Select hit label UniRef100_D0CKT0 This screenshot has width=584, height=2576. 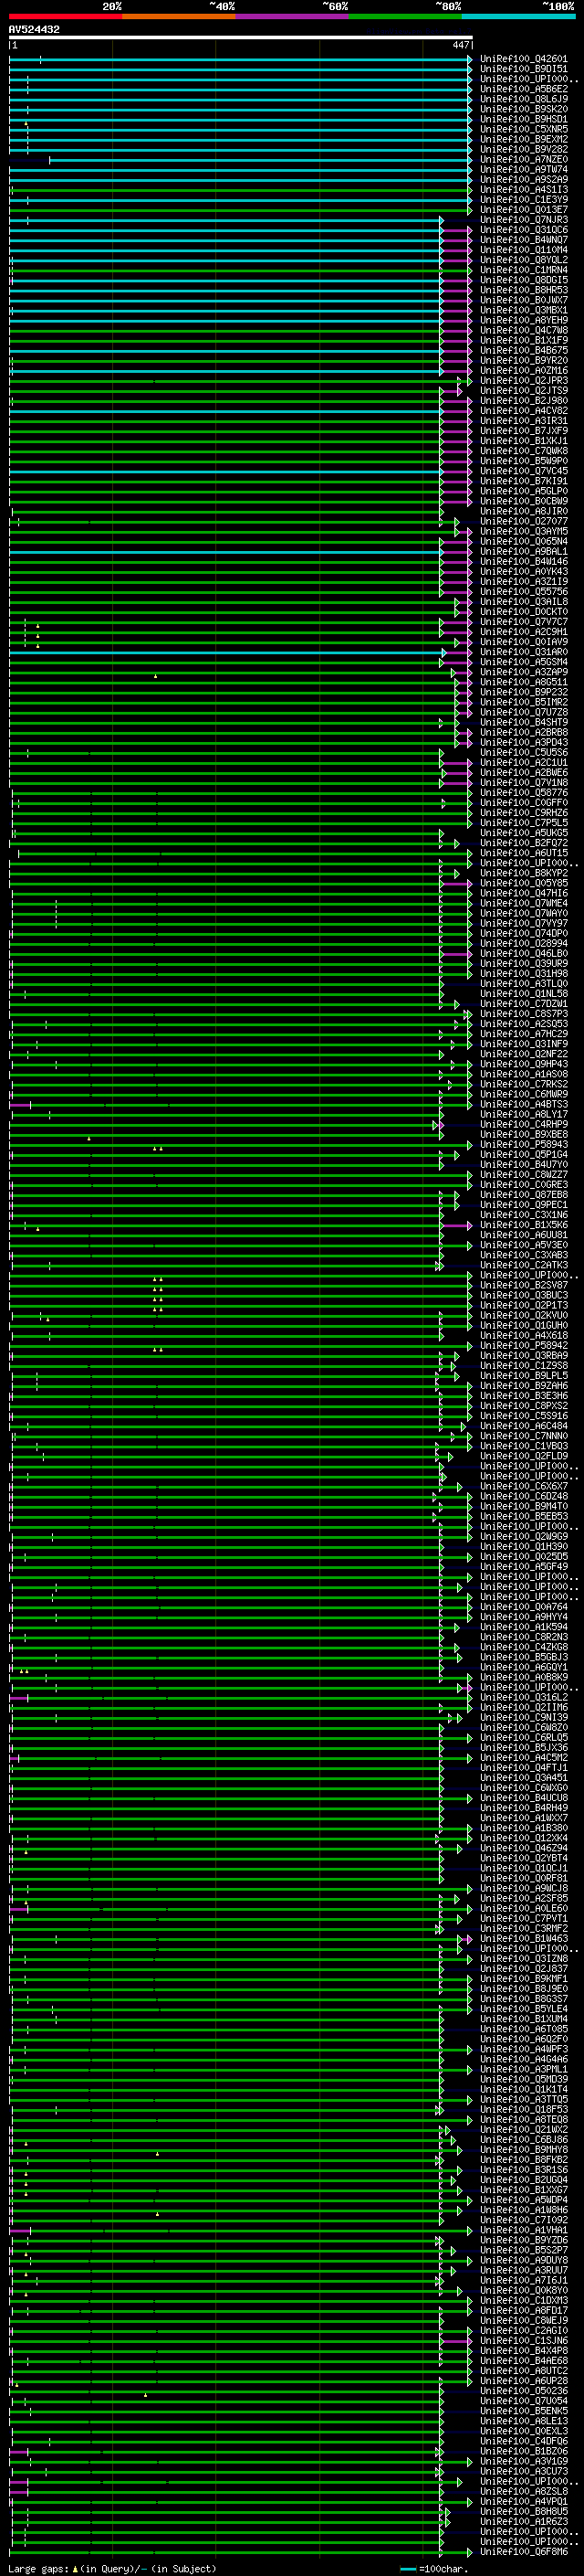(x=524, y=612)
